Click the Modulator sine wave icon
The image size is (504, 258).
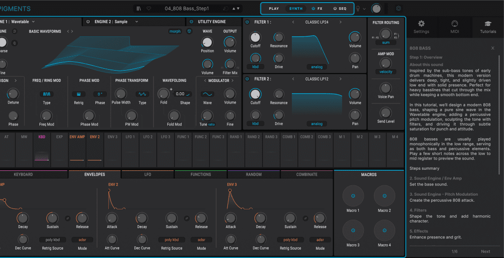click(207, 94)
